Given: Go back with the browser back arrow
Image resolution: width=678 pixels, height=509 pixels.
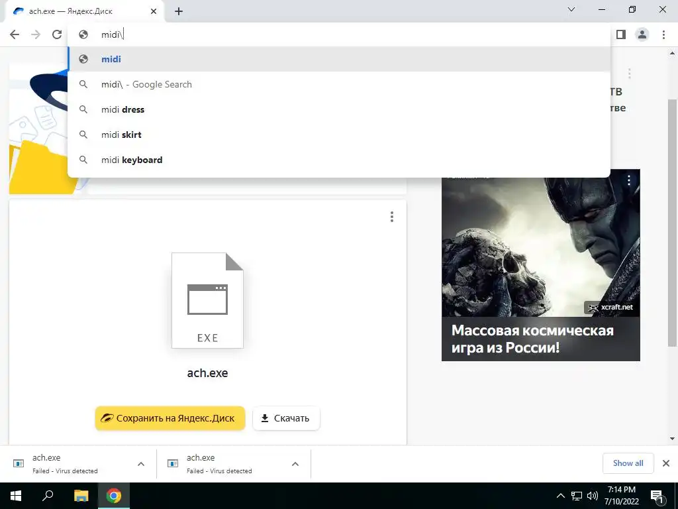Looking at the screenshot, I should 15,34.
